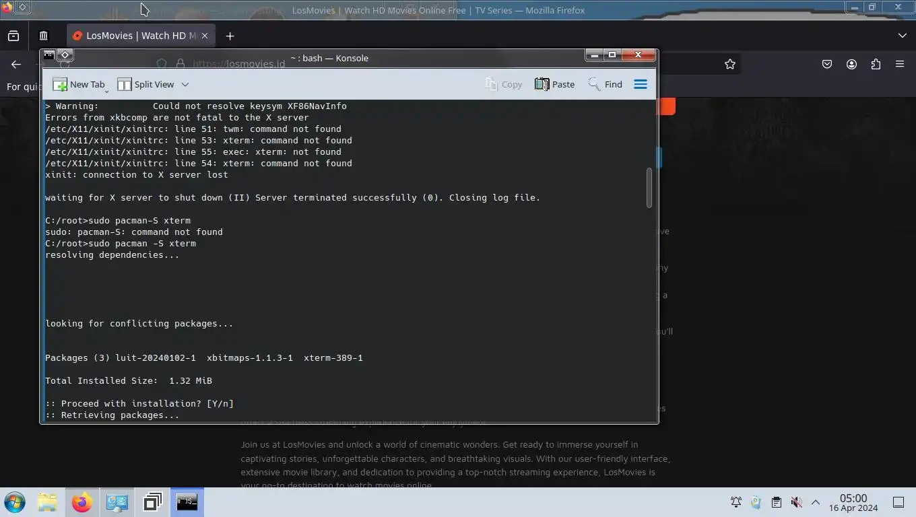Click the 'line 51: twm: command not found' line
The width and height of the screenshot is (916, 517).
(x=193, y=129)
